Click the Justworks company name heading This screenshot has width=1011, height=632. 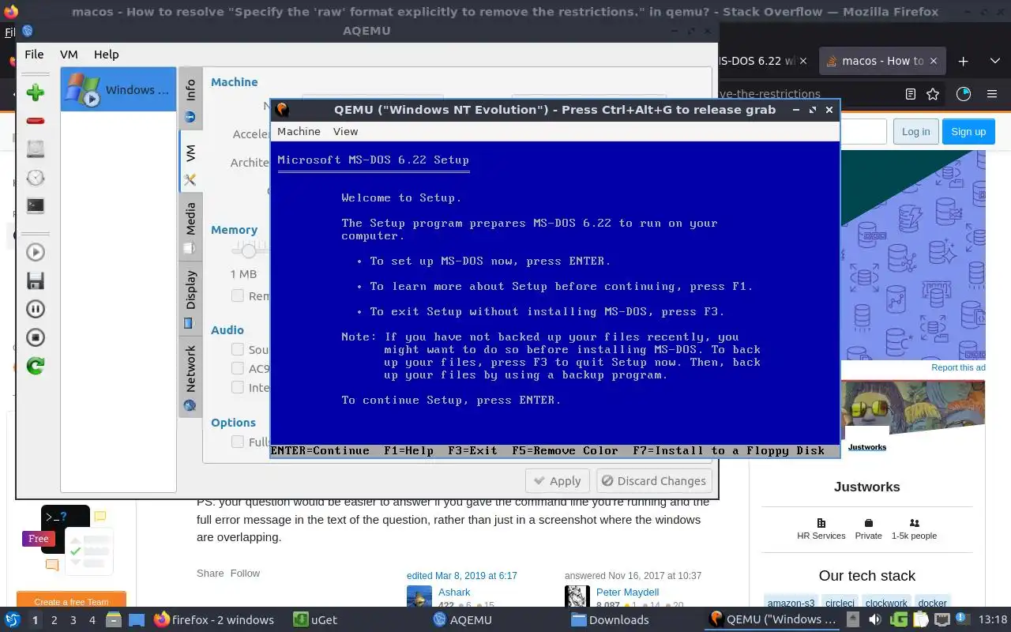(866, 487)
